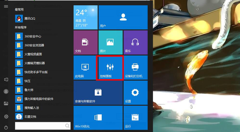Open the 音乐 headphones music tile
This screenshot has height=132, width=240.
(136, 42)
